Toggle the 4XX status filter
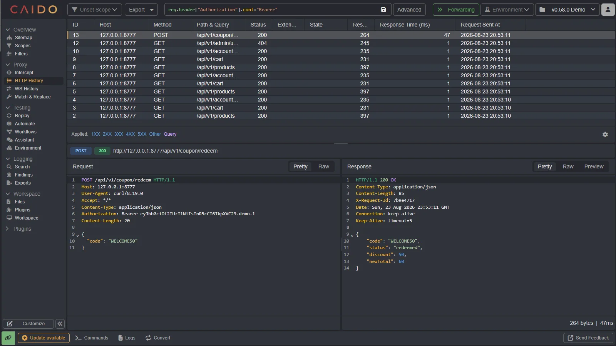The image size is (616, 346). 131,134
